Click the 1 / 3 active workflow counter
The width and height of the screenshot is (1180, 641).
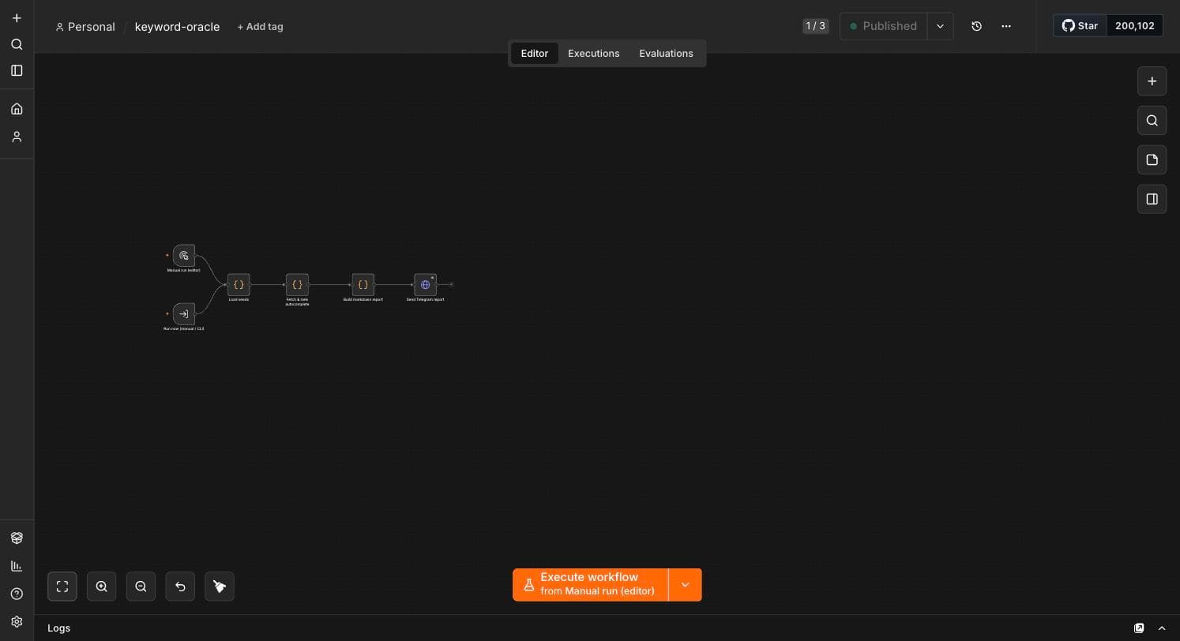816,26
